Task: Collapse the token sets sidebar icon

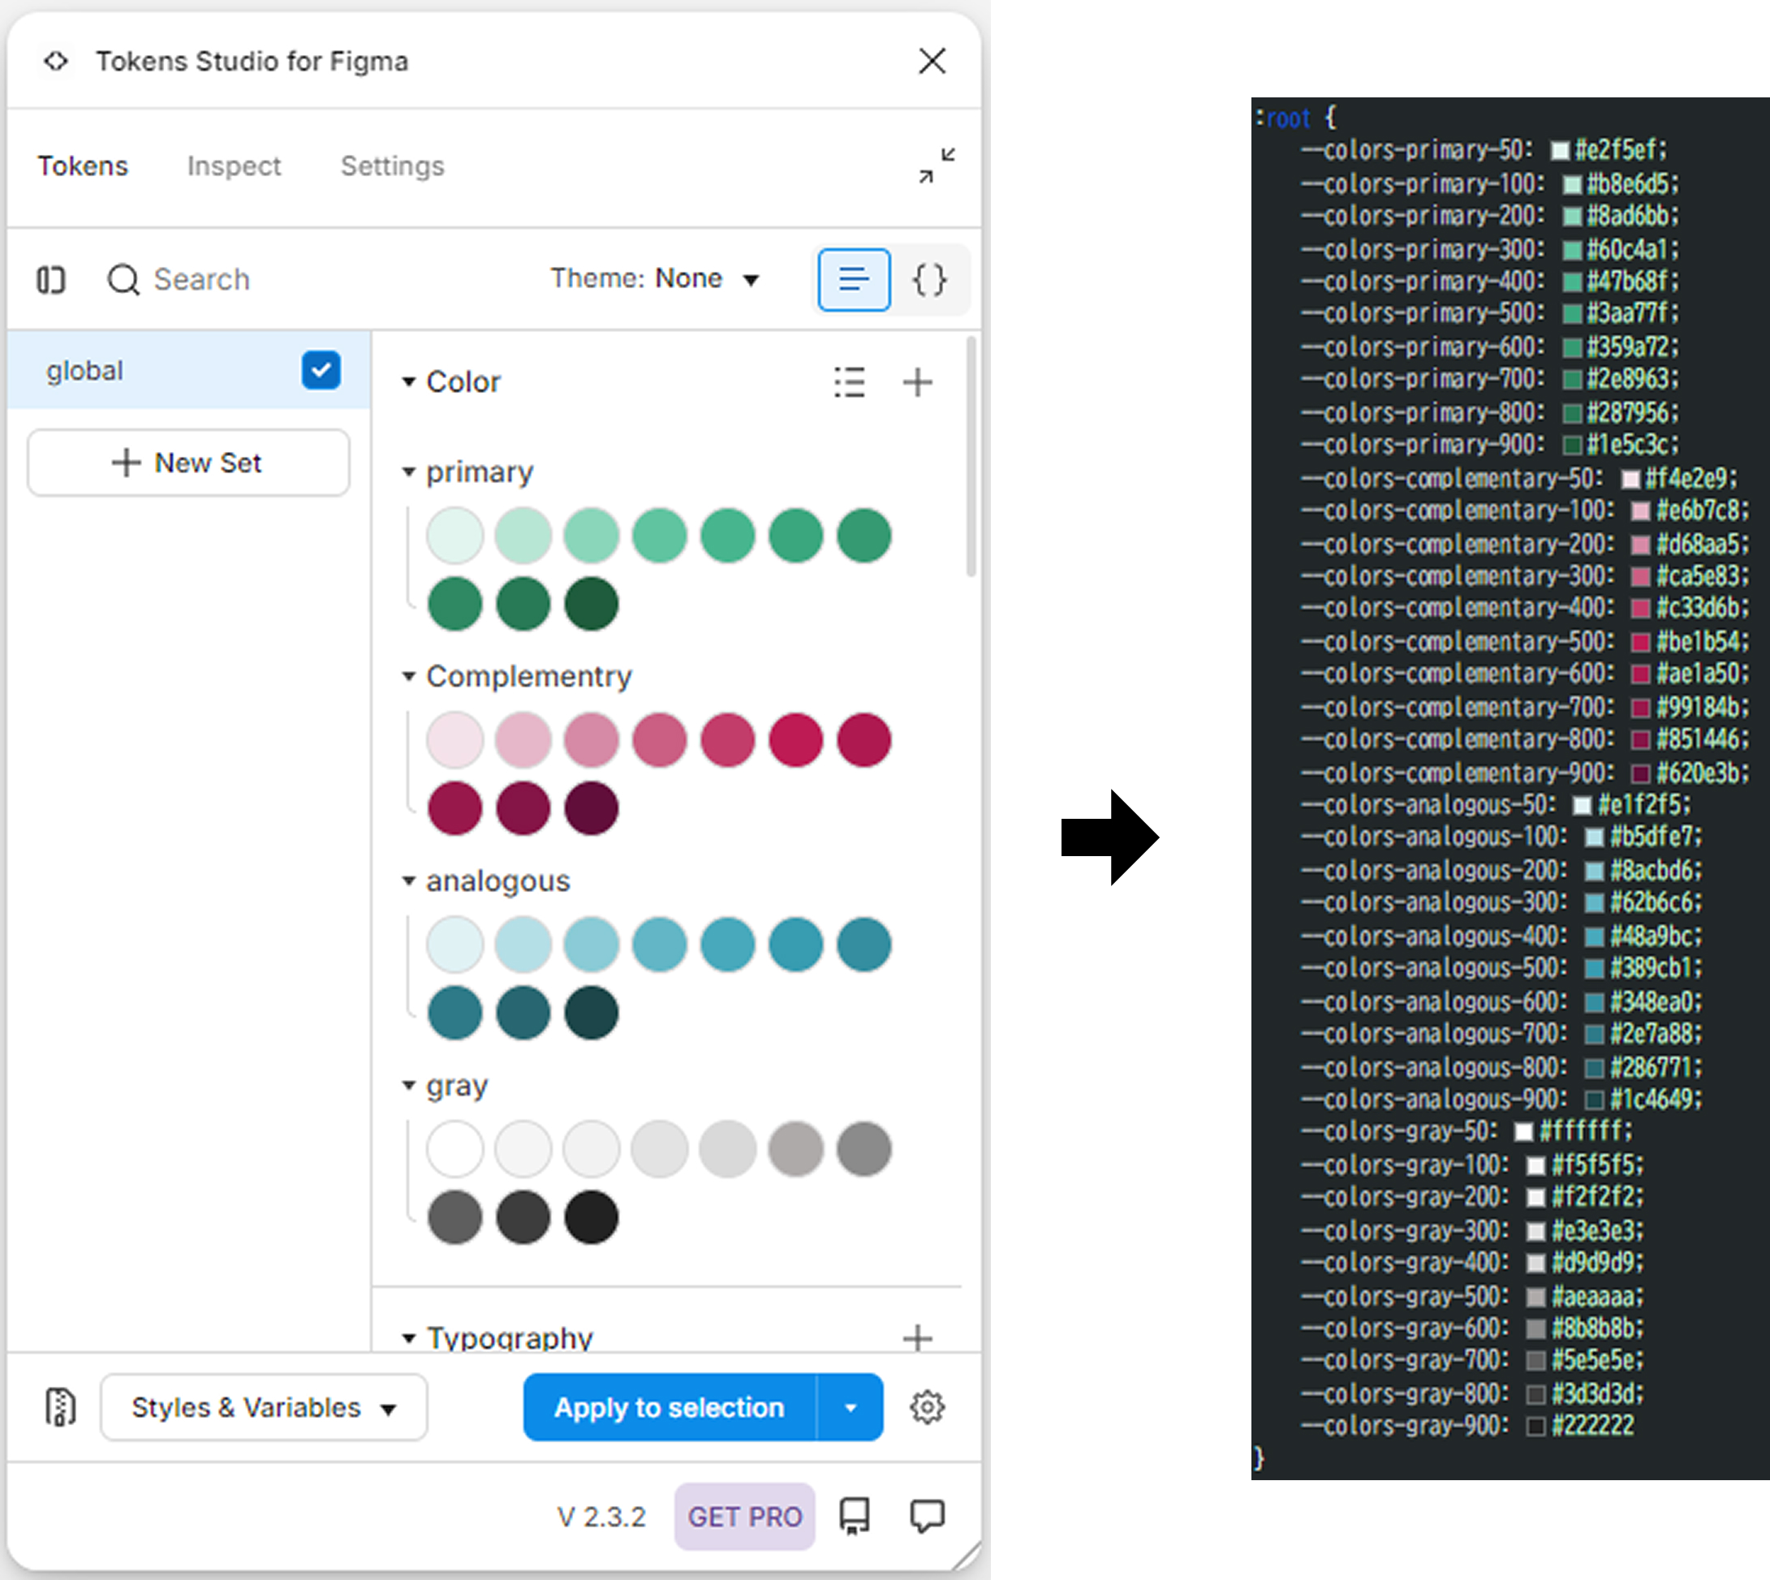Action: 51,279
